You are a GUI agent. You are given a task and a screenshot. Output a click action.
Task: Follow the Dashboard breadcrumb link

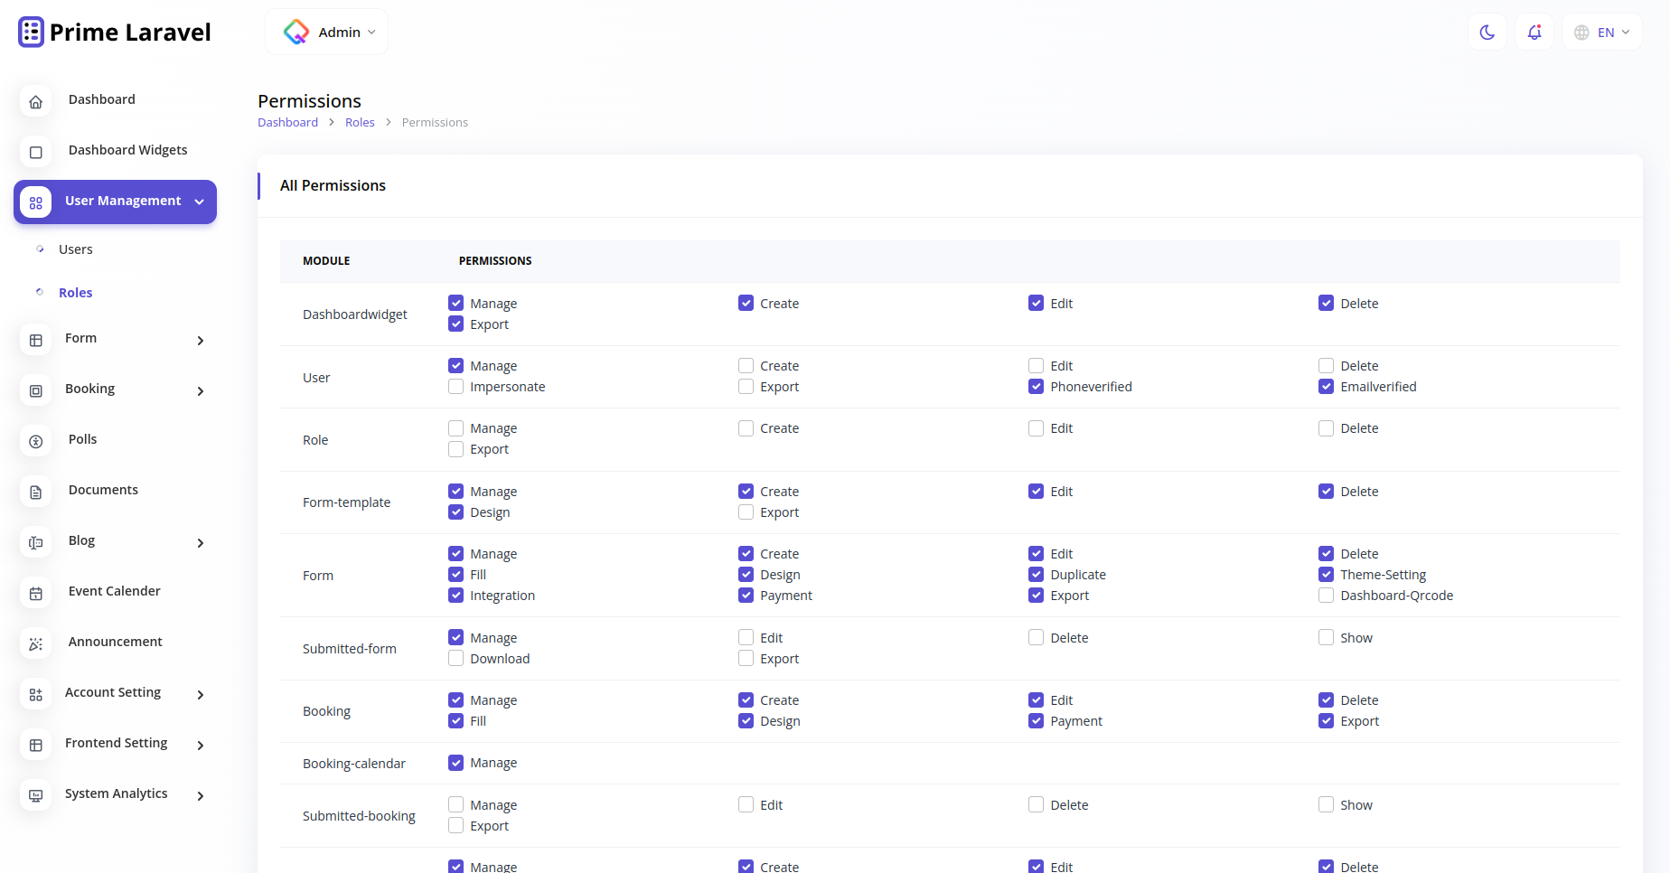[287, 122]
